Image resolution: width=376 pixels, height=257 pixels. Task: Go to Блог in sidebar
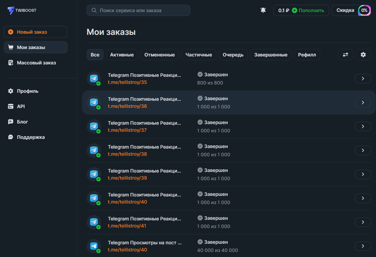(x=23, y=122)
